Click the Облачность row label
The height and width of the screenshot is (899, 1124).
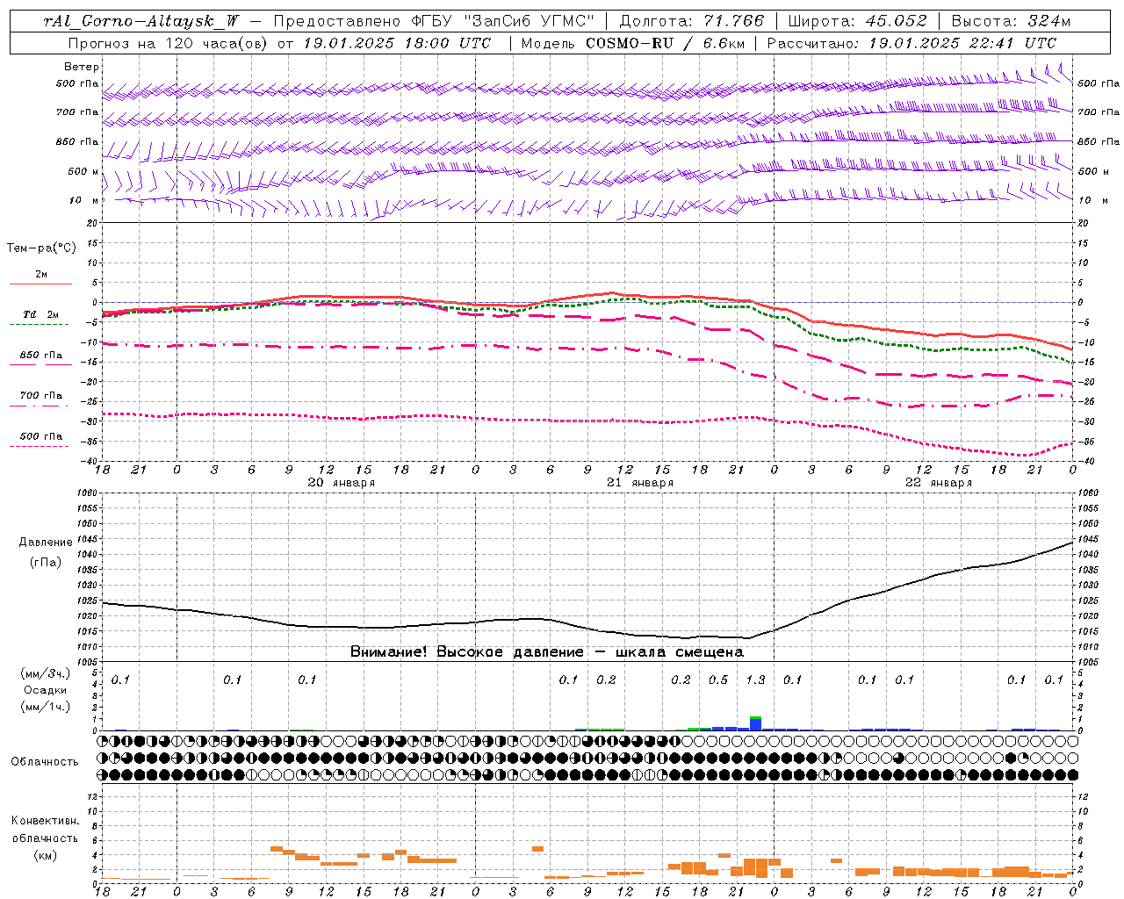(x=45, y=762)
